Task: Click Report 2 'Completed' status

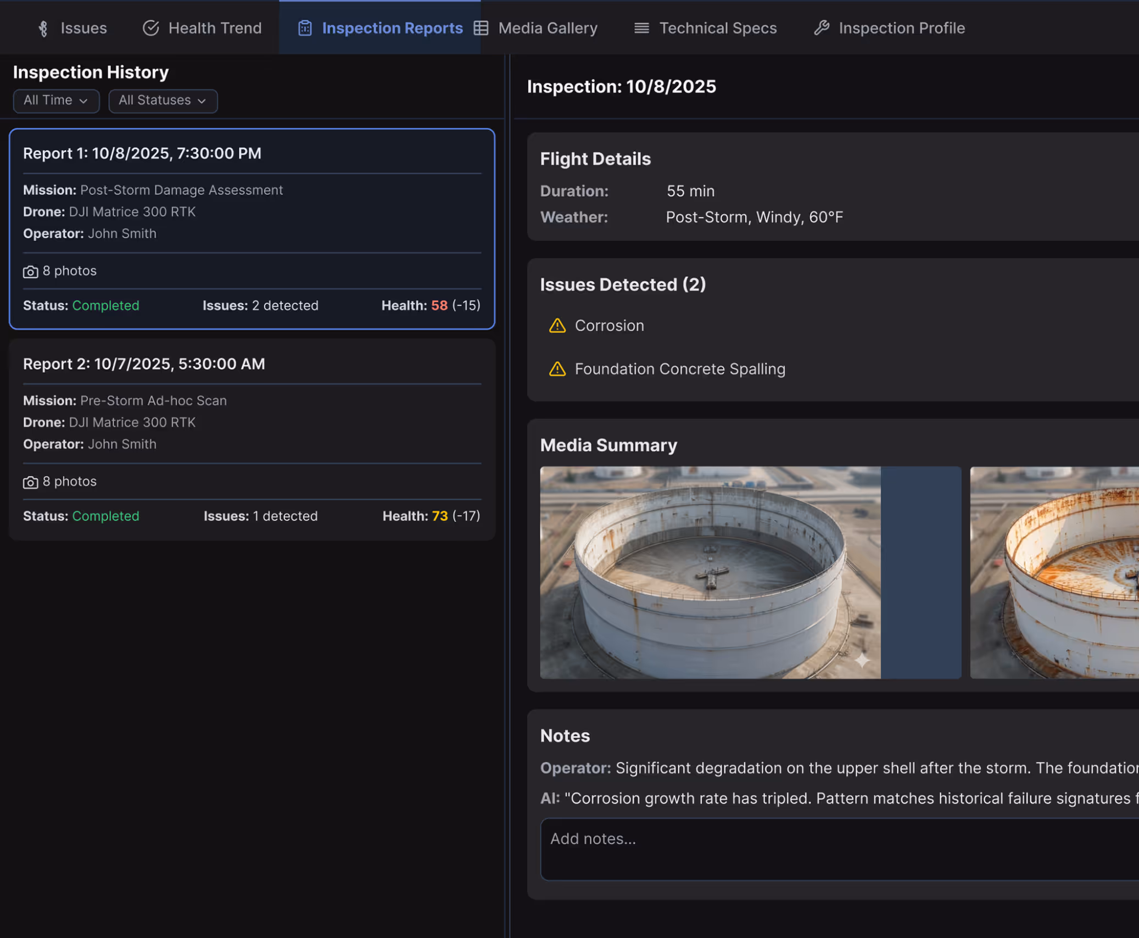Action: pyautogui.click(x=105, y=516)
